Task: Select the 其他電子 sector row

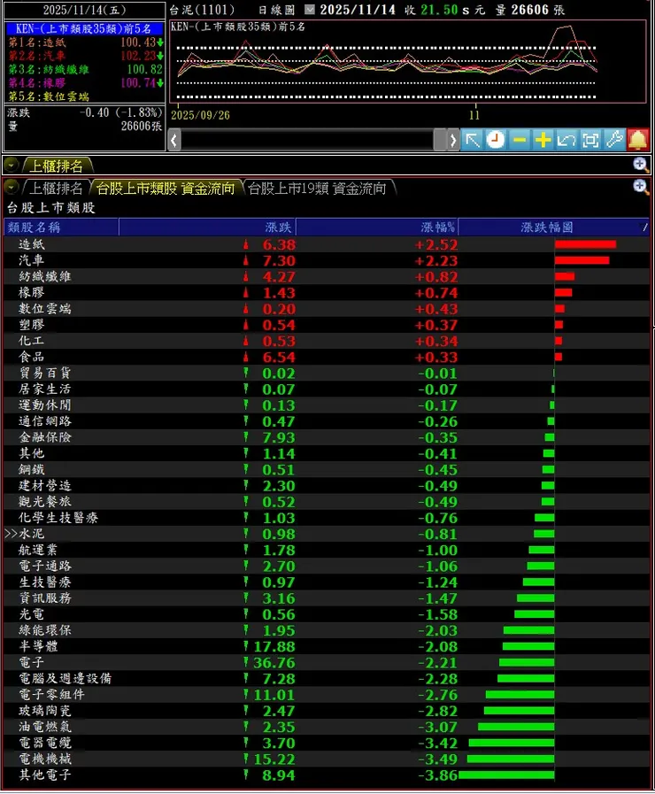Action: coord(327,775)
